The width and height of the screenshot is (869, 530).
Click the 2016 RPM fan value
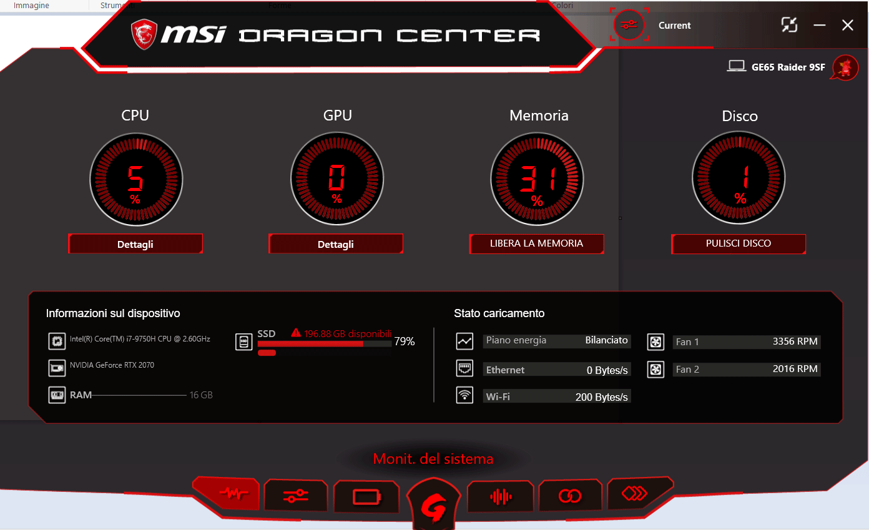(x=795, y=369)
